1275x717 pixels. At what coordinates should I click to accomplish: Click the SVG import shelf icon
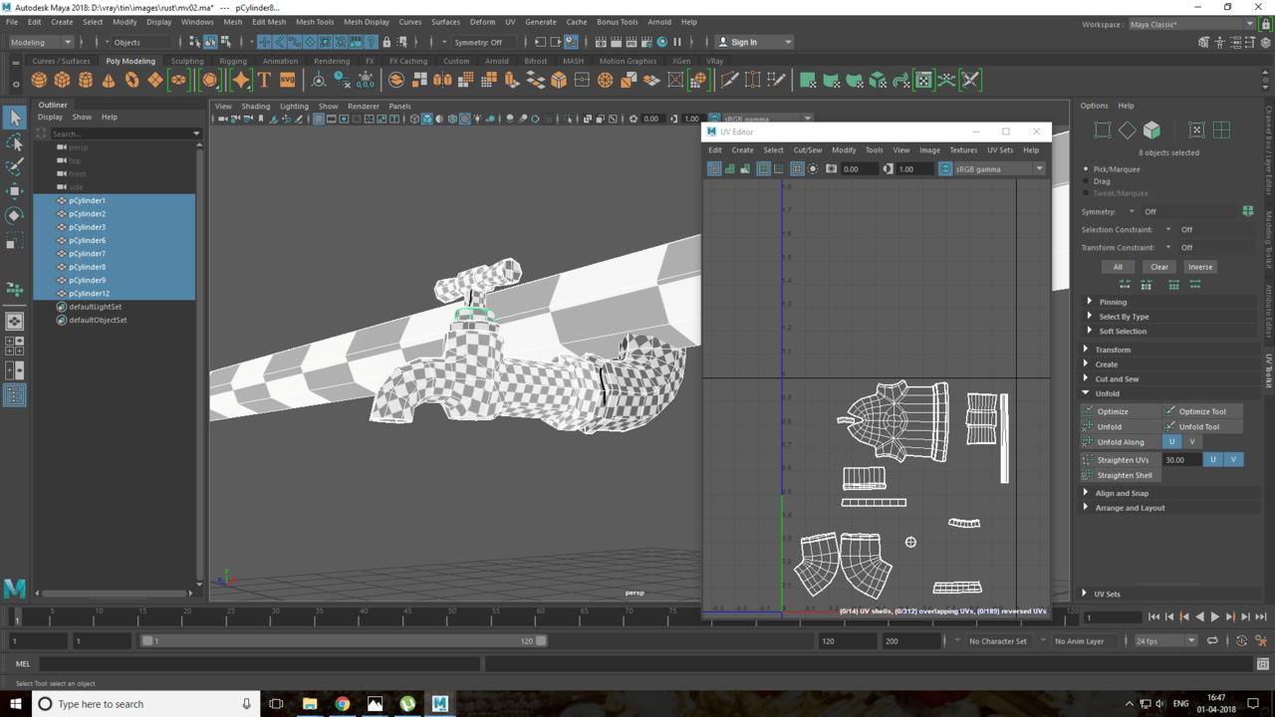[287, 80]
